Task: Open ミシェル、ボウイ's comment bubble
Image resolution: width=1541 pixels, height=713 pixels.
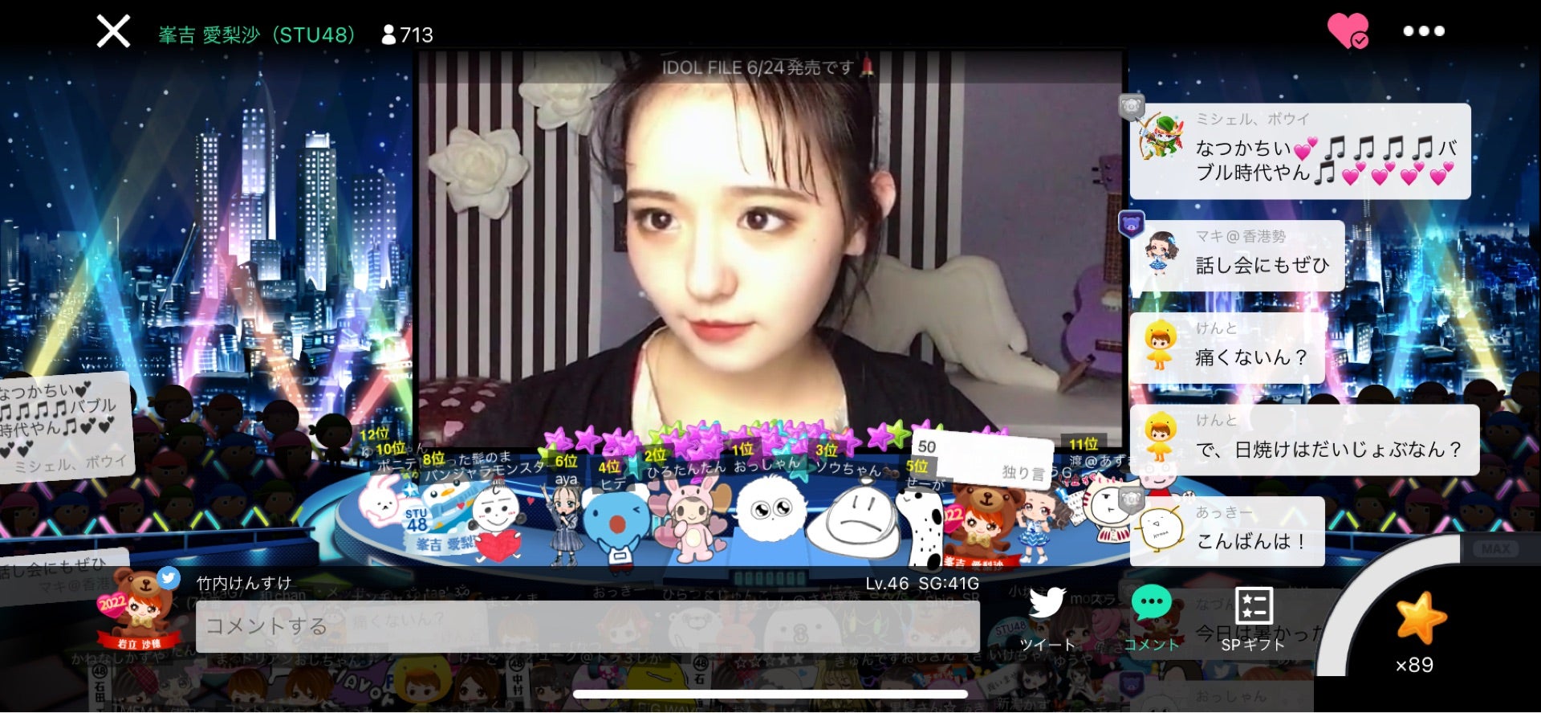Action: 1300,151
